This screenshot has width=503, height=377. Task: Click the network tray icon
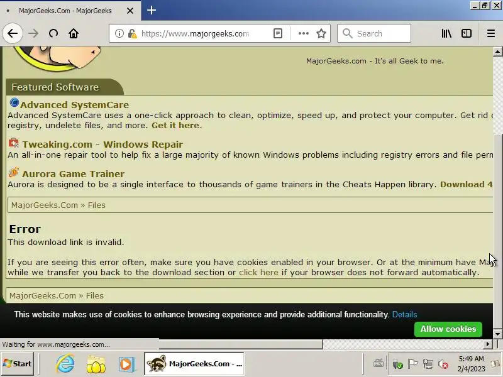(428, 364)
